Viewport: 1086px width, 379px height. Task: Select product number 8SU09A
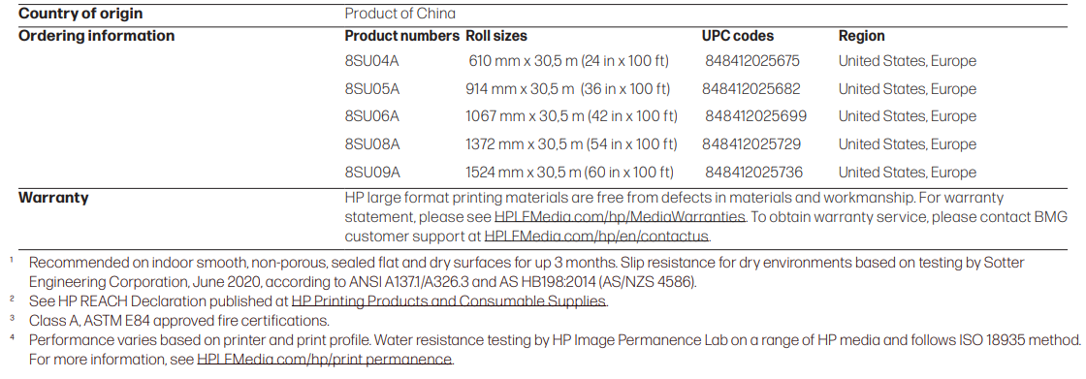coord(372,172)
